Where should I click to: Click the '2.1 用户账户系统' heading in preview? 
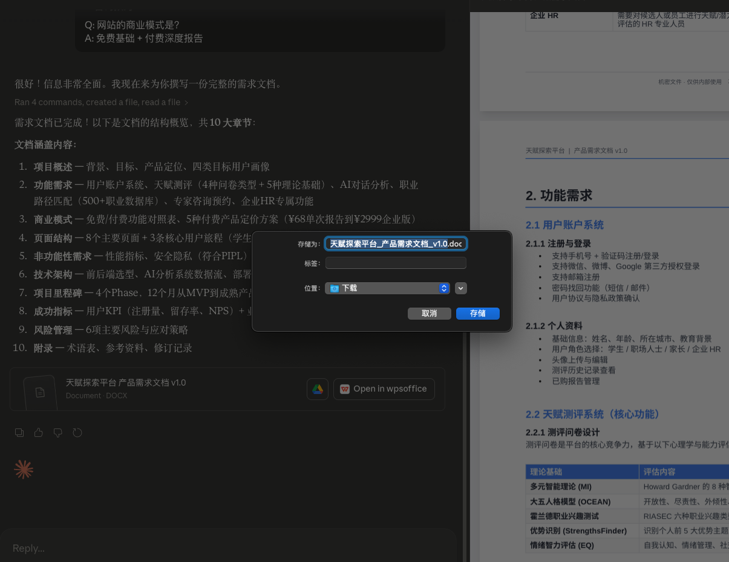pyautogui.click(x=564, y=225)
